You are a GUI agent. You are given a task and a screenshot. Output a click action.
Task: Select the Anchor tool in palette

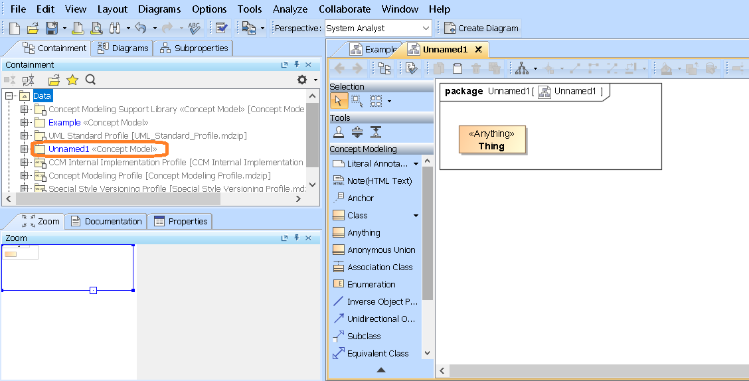(x=360, y=198)
